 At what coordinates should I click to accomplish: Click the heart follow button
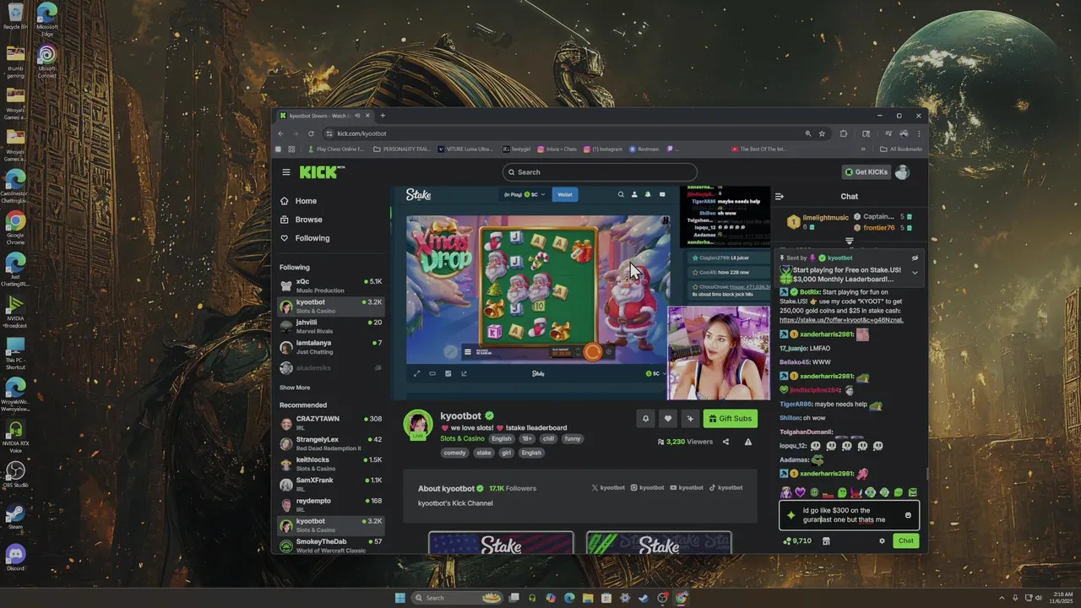pos(668,418)
